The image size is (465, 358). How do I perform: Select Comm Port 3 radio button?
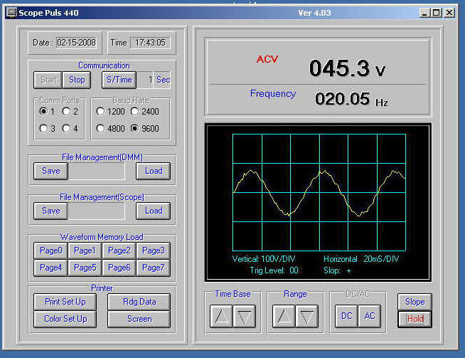coord(43,129)
